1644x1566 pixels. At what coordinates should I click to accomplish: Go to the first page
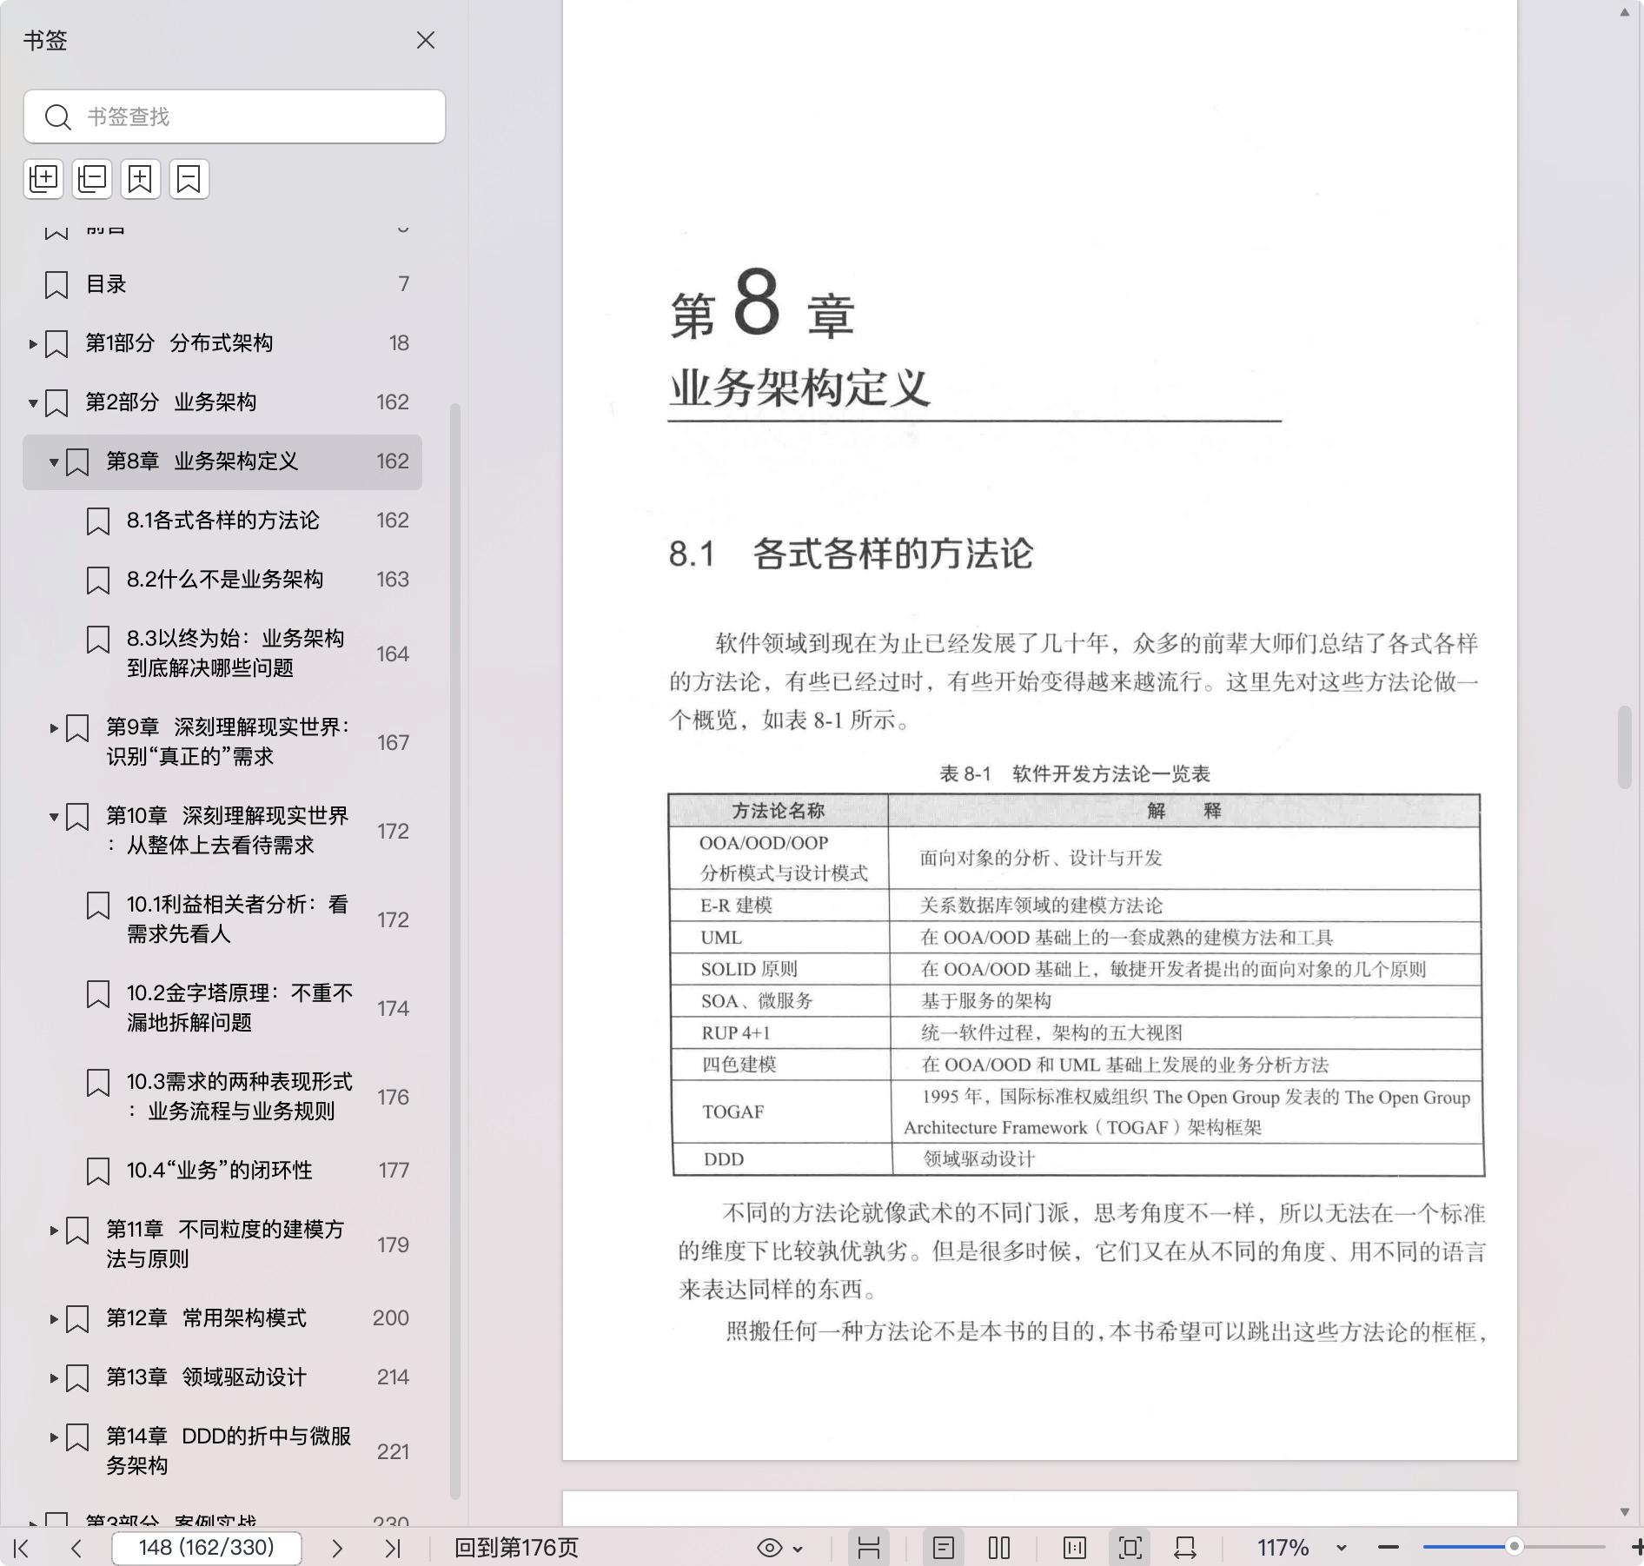coord(23,1548)
